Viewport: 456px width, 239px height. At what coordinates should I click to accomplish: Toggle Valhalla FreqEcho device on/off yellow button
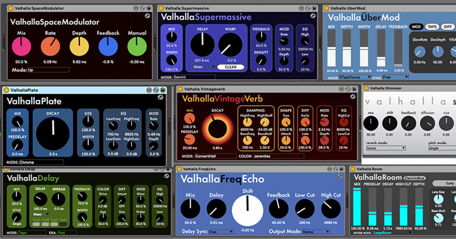pyautogui.click(x=179, y=169)
